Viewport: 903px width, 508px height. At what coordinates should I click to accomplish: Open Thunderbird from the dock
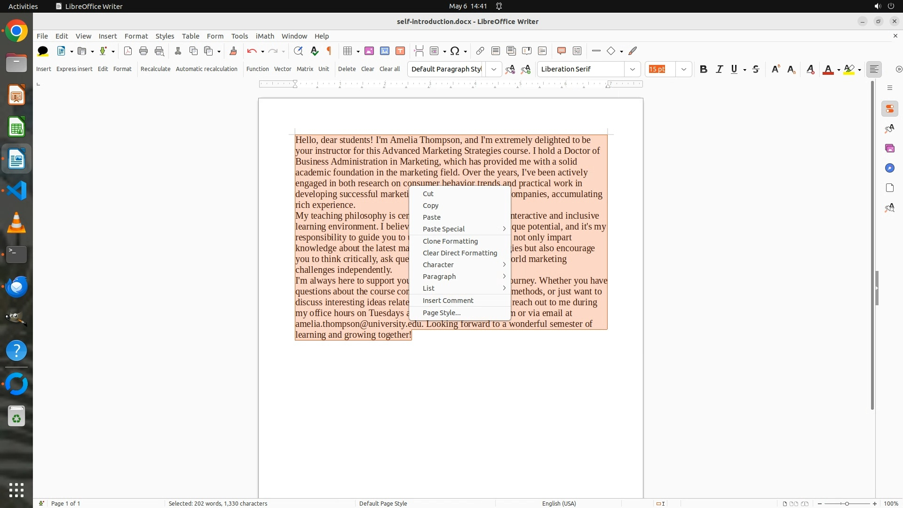click(x=16, y=286)
